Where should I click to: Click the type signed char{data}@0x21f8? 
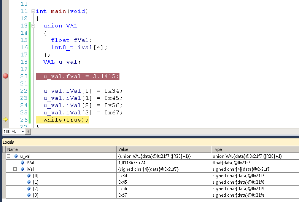click(239, 182)
